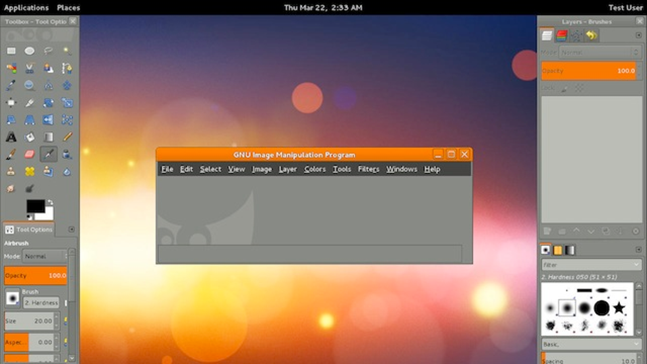Image resolution: width=647 pixels, height=364 pixels.
Task: Click the foreground color black swatch
Action: coord(35,206)
